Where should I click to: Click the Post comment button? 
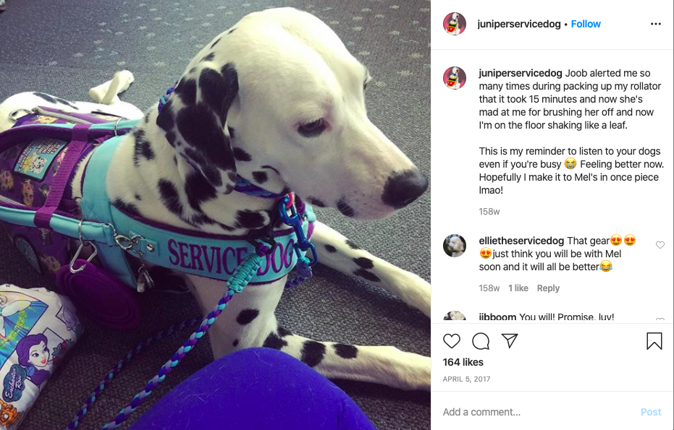651,412
